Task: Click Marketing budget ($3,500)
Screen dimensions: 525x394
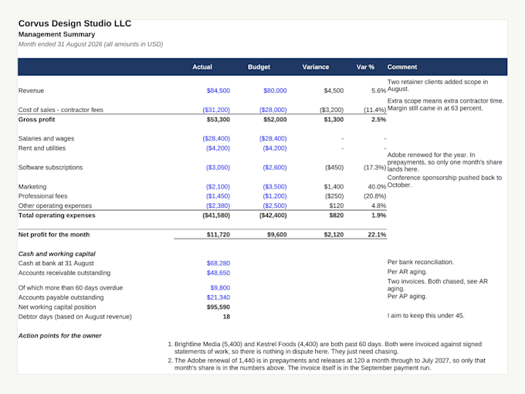Action: 275,187
